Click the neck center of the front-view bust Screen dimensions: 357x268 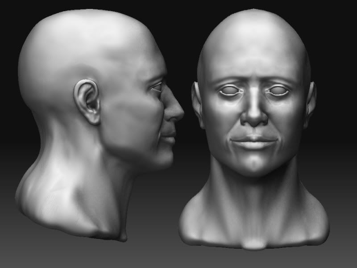click(x=254, y=197)
